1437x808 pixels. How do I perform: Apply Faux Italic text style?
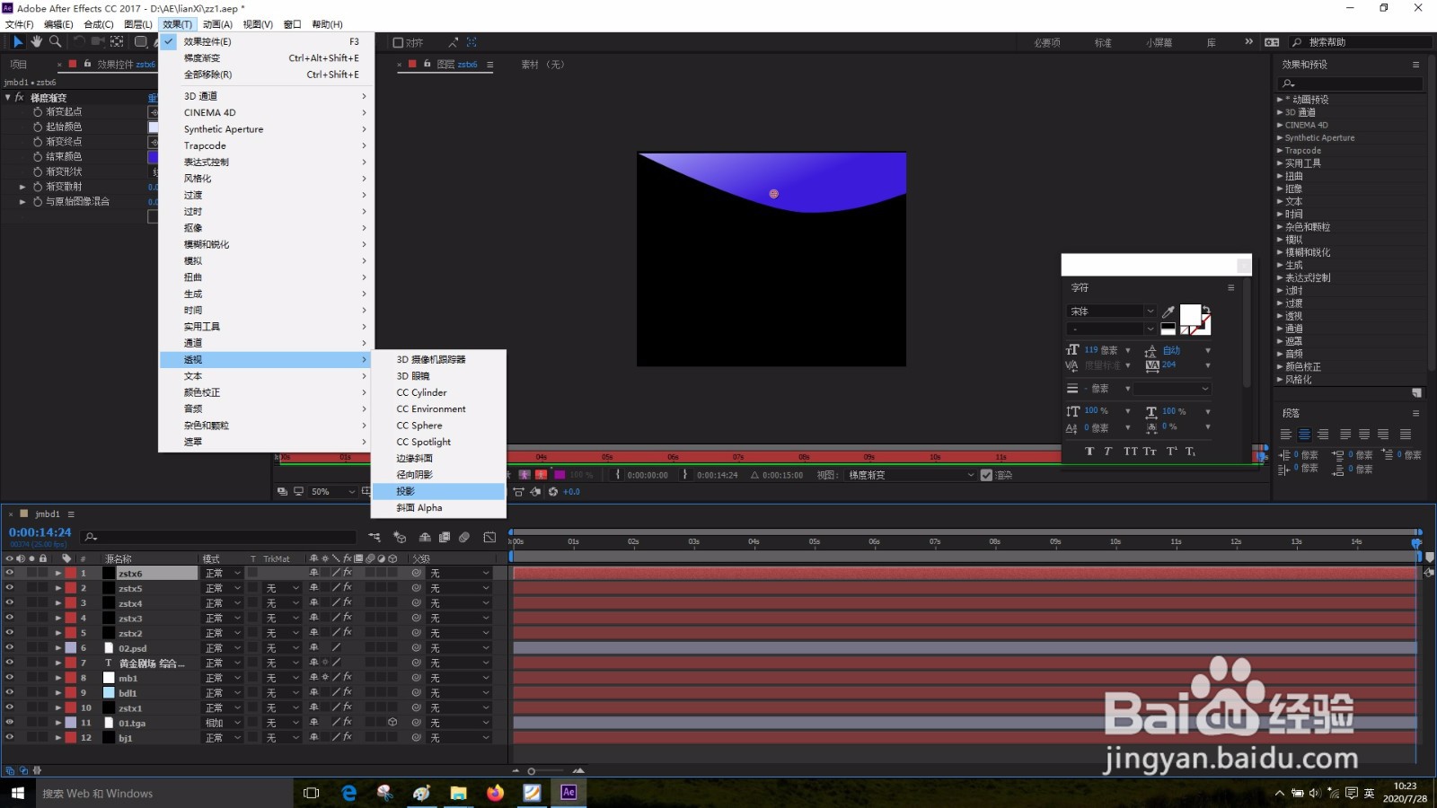pos(1108,452)
